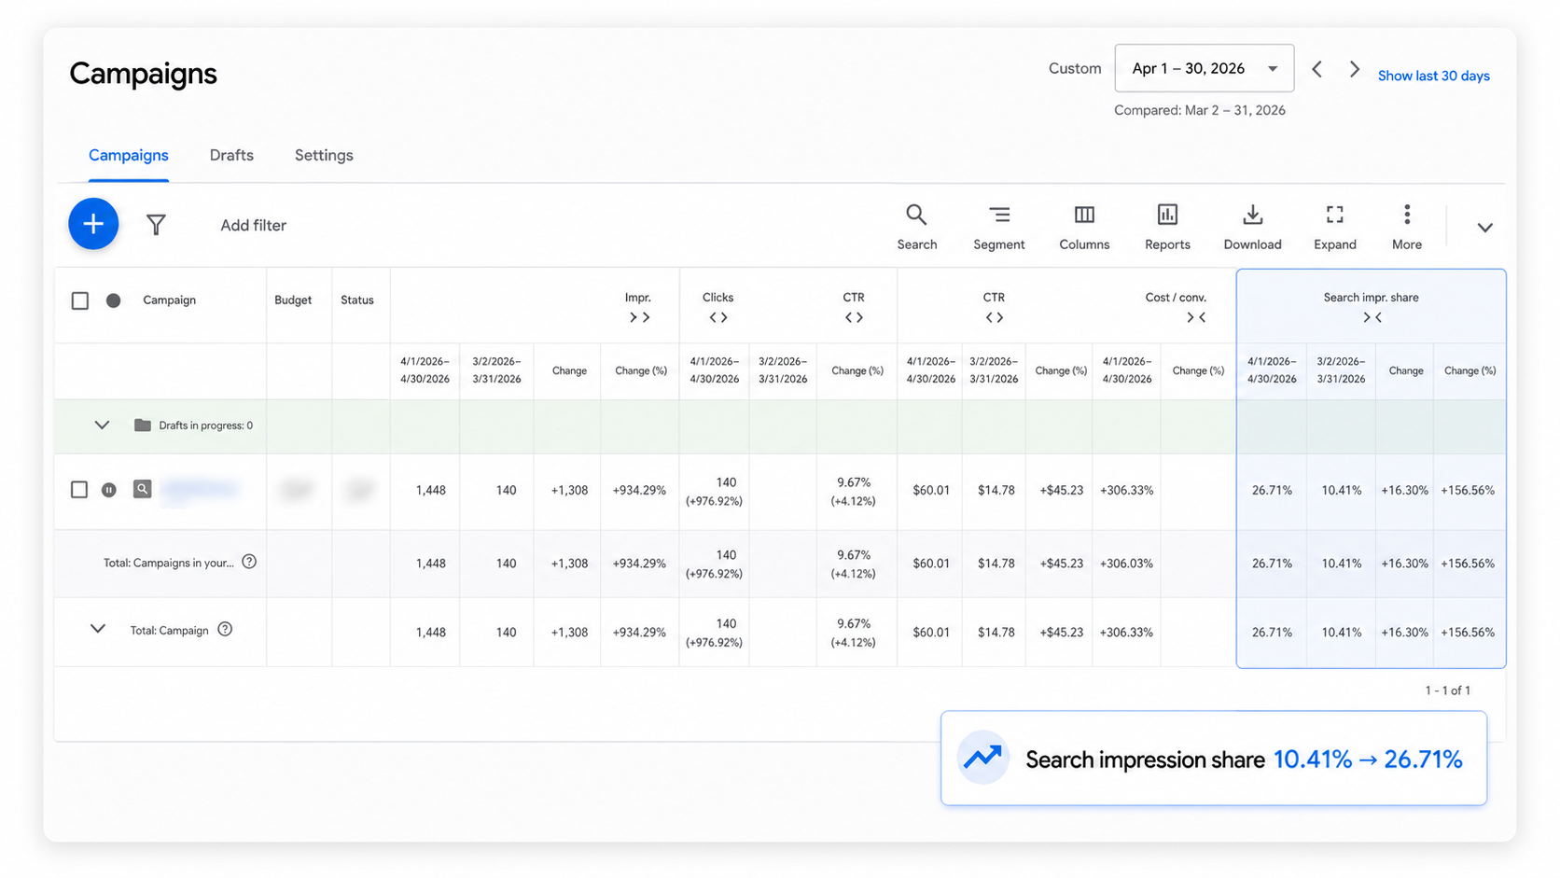Click the Search impr. share column header
Image resolution: width=1560 pixels, height=878 pixels.
(1371, 298)
